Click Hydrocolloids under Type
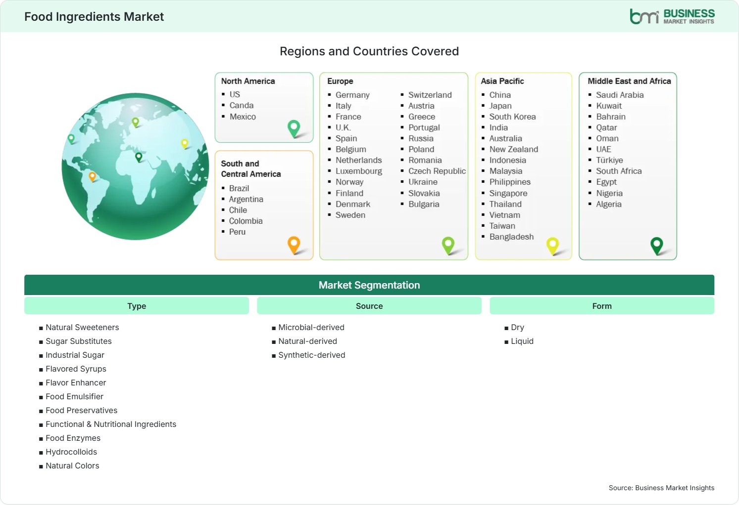This screenshot has height=505, width=739. [x=71, y=452]
